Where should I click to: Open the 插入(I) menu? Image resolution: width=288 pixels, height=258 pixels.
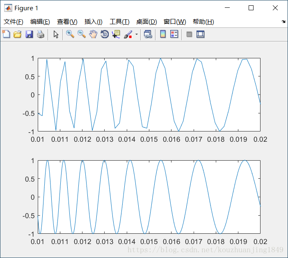click(x=93, y=22)
